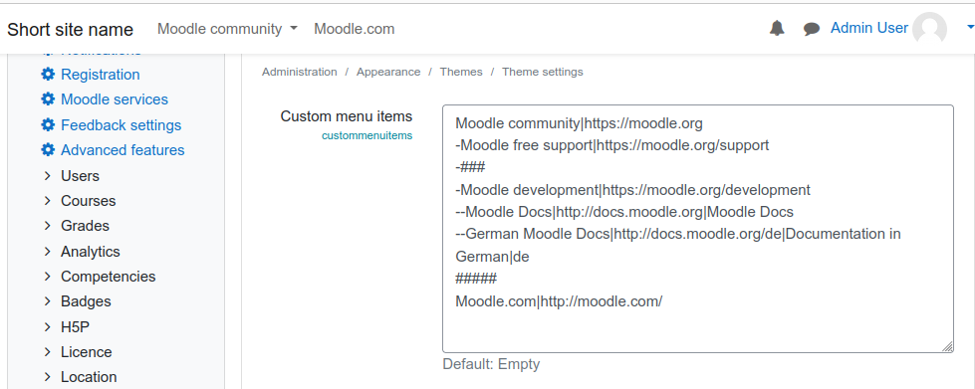Open the notifications bell icon
This screenshot has width=975, height=389.
click(x=777, y=29)
